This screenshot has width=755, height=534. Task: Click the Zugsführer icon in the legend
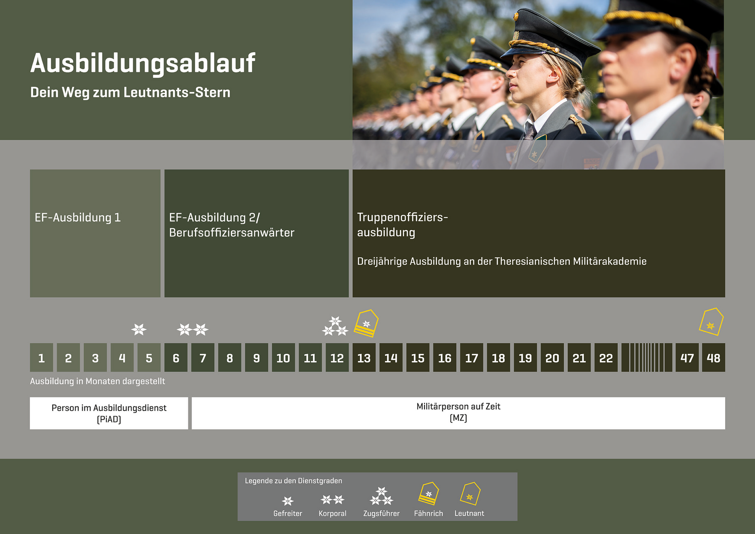coord(381,496)
